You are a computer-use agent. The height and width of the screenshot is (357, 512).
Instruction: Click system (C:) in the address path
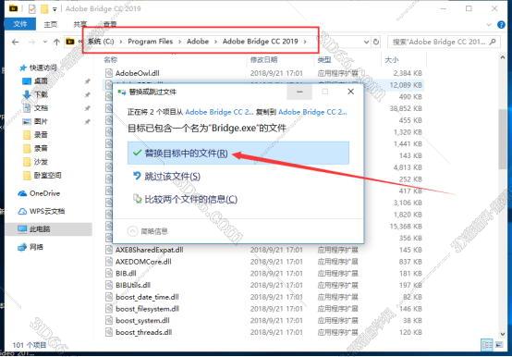tap(101, 42)
